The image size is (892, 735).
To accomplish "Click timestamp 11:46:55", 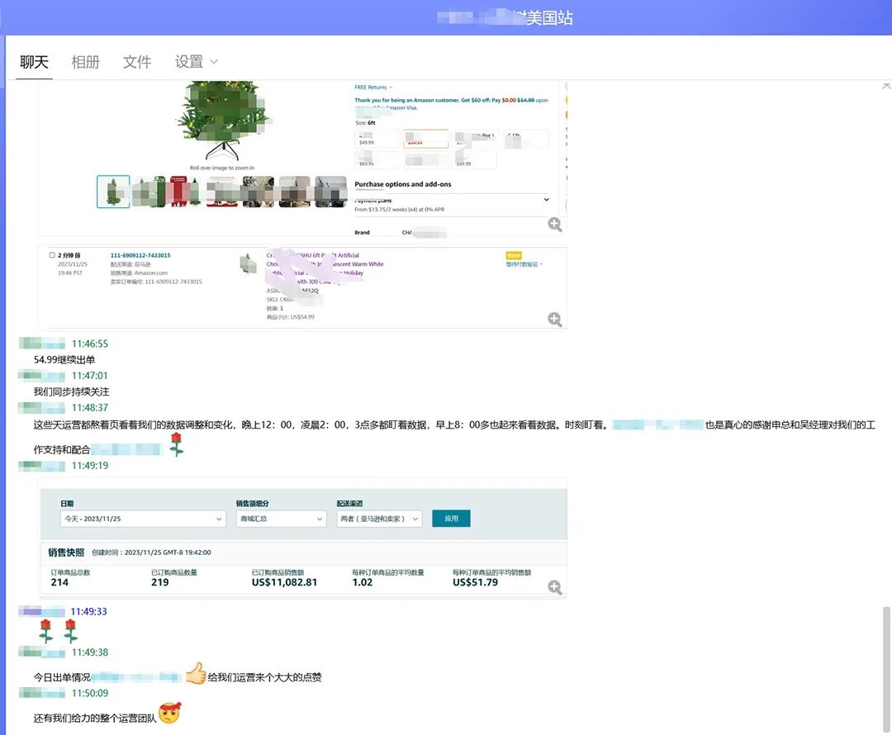I will (90, 344).
